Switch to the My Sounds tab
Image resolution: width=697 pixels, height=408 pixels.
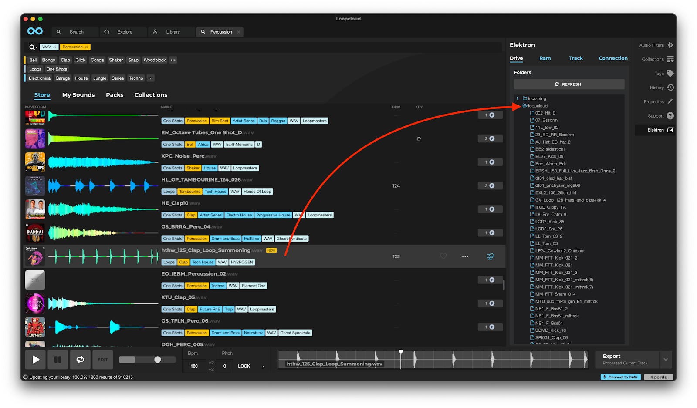click(78, 95)
